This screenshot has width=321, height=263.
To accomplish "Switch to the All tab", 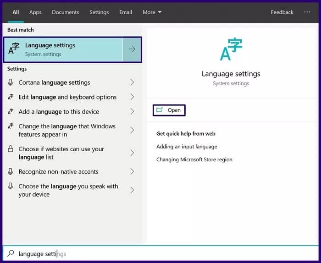I will [x=16, y=12].
